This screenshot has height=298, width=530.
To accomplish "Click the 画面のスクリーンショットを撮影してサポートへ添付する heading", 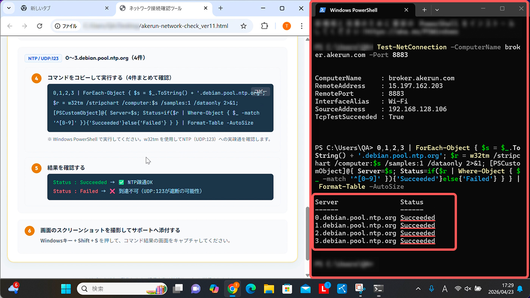I will pyautogui.click(x=110, y=230).
